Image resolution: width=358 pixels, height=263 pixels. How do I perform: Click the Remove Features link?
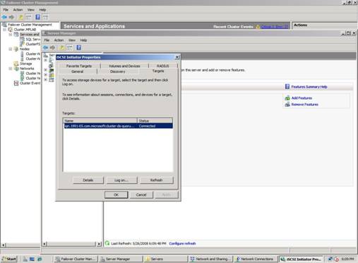click(304, 105)
